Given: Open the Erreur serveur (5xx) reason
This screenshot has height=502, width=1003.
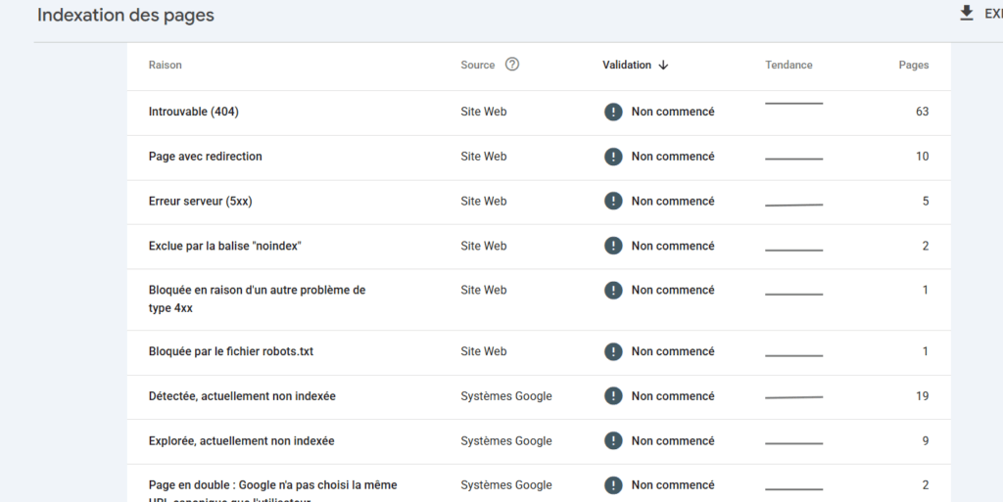Looking at the screenshot, I should 200,202.
